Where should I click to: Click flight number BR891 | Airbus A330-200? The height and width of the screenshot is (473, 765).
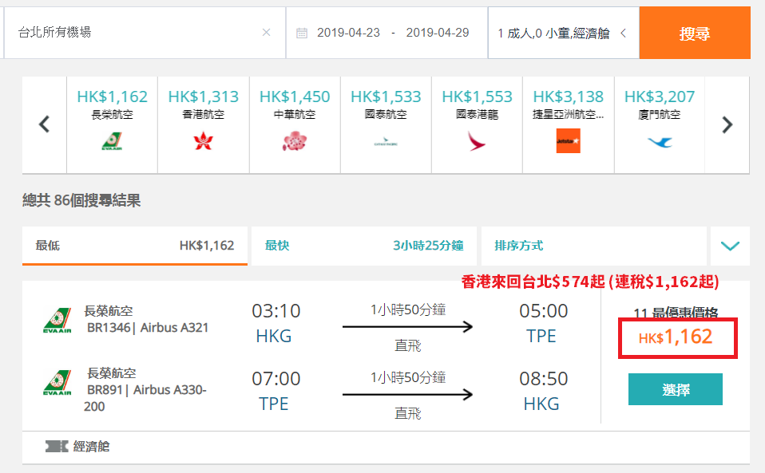tap(145, 397)
